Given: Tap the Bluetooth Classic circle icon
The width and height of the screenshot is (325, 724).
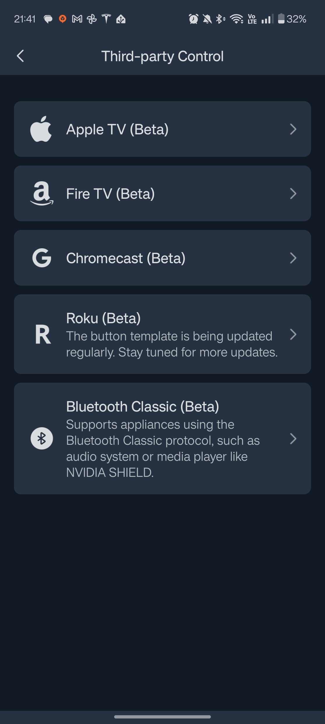Looking at the screenshot, I should point(42,438).
